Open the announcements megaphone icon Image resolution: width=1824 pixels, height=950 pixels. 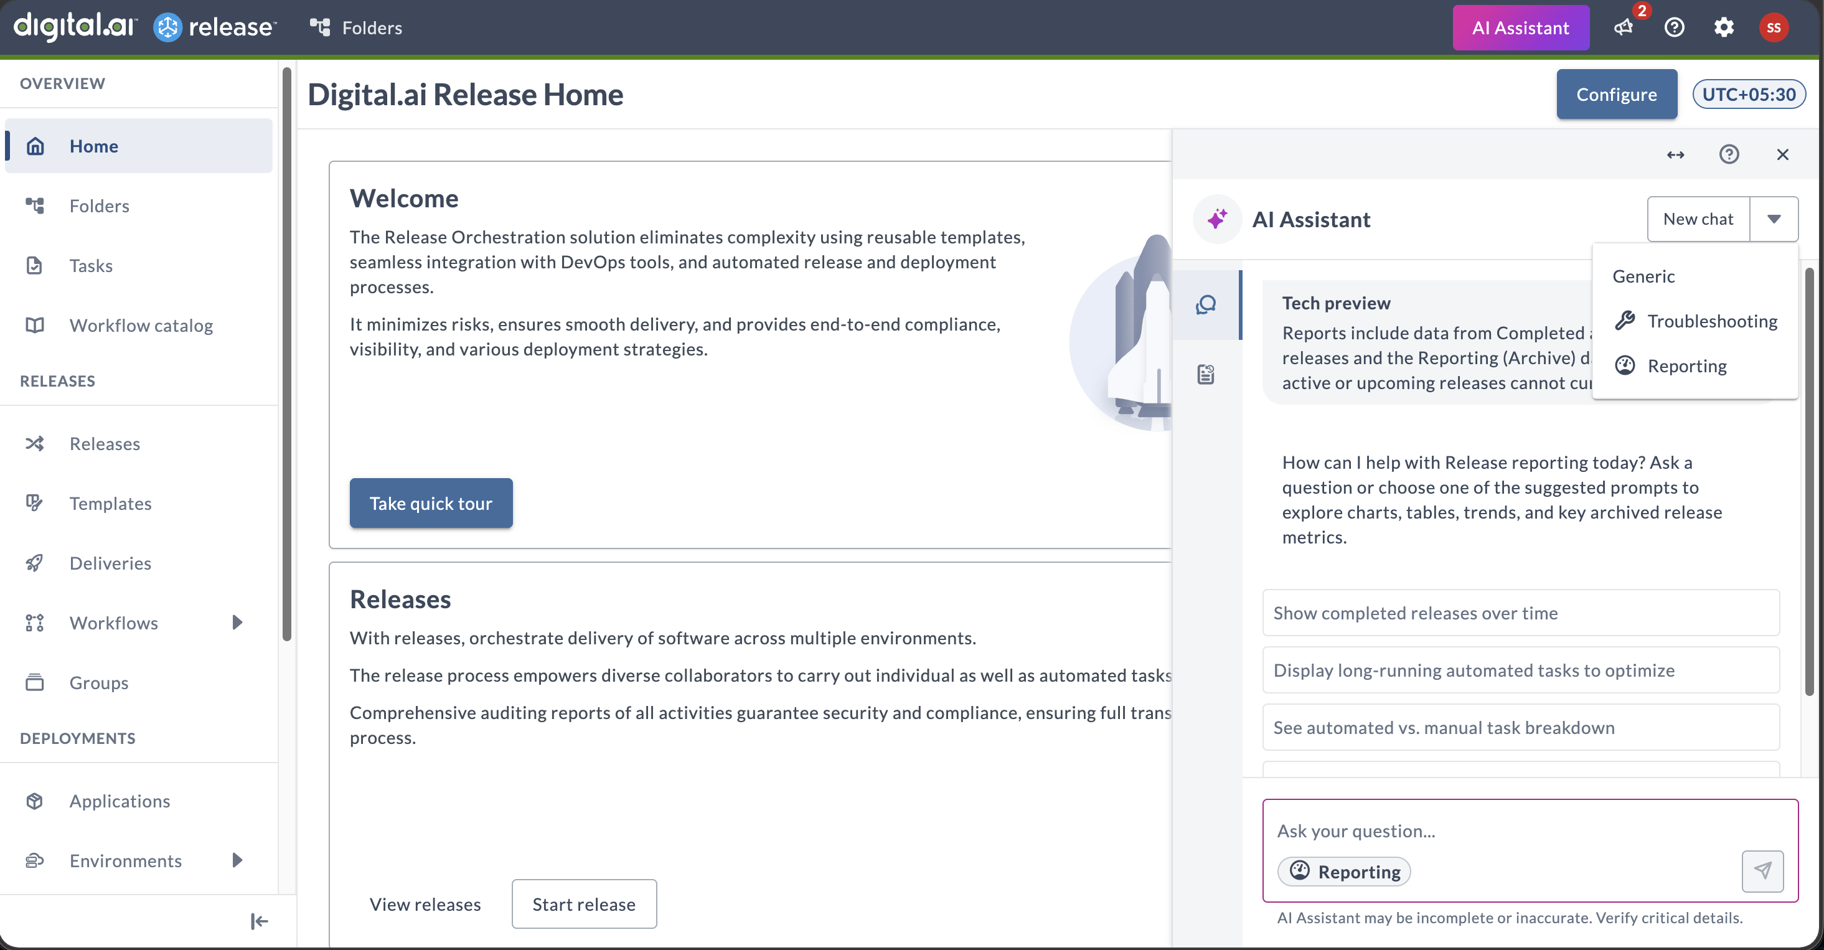(x=1623, y=27)
